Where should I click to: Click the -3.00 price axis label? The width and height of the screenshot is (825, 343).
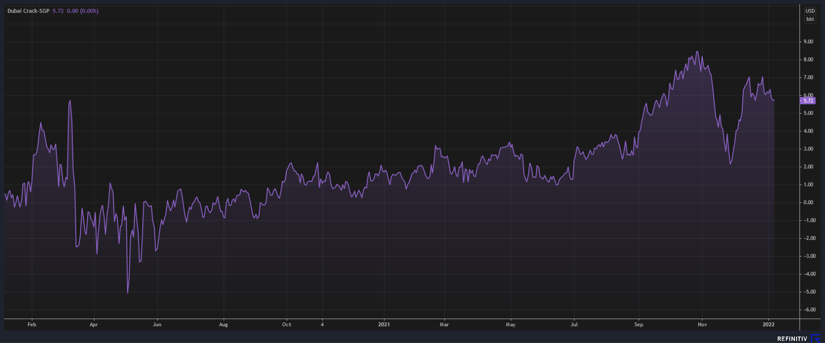(809, 256)
